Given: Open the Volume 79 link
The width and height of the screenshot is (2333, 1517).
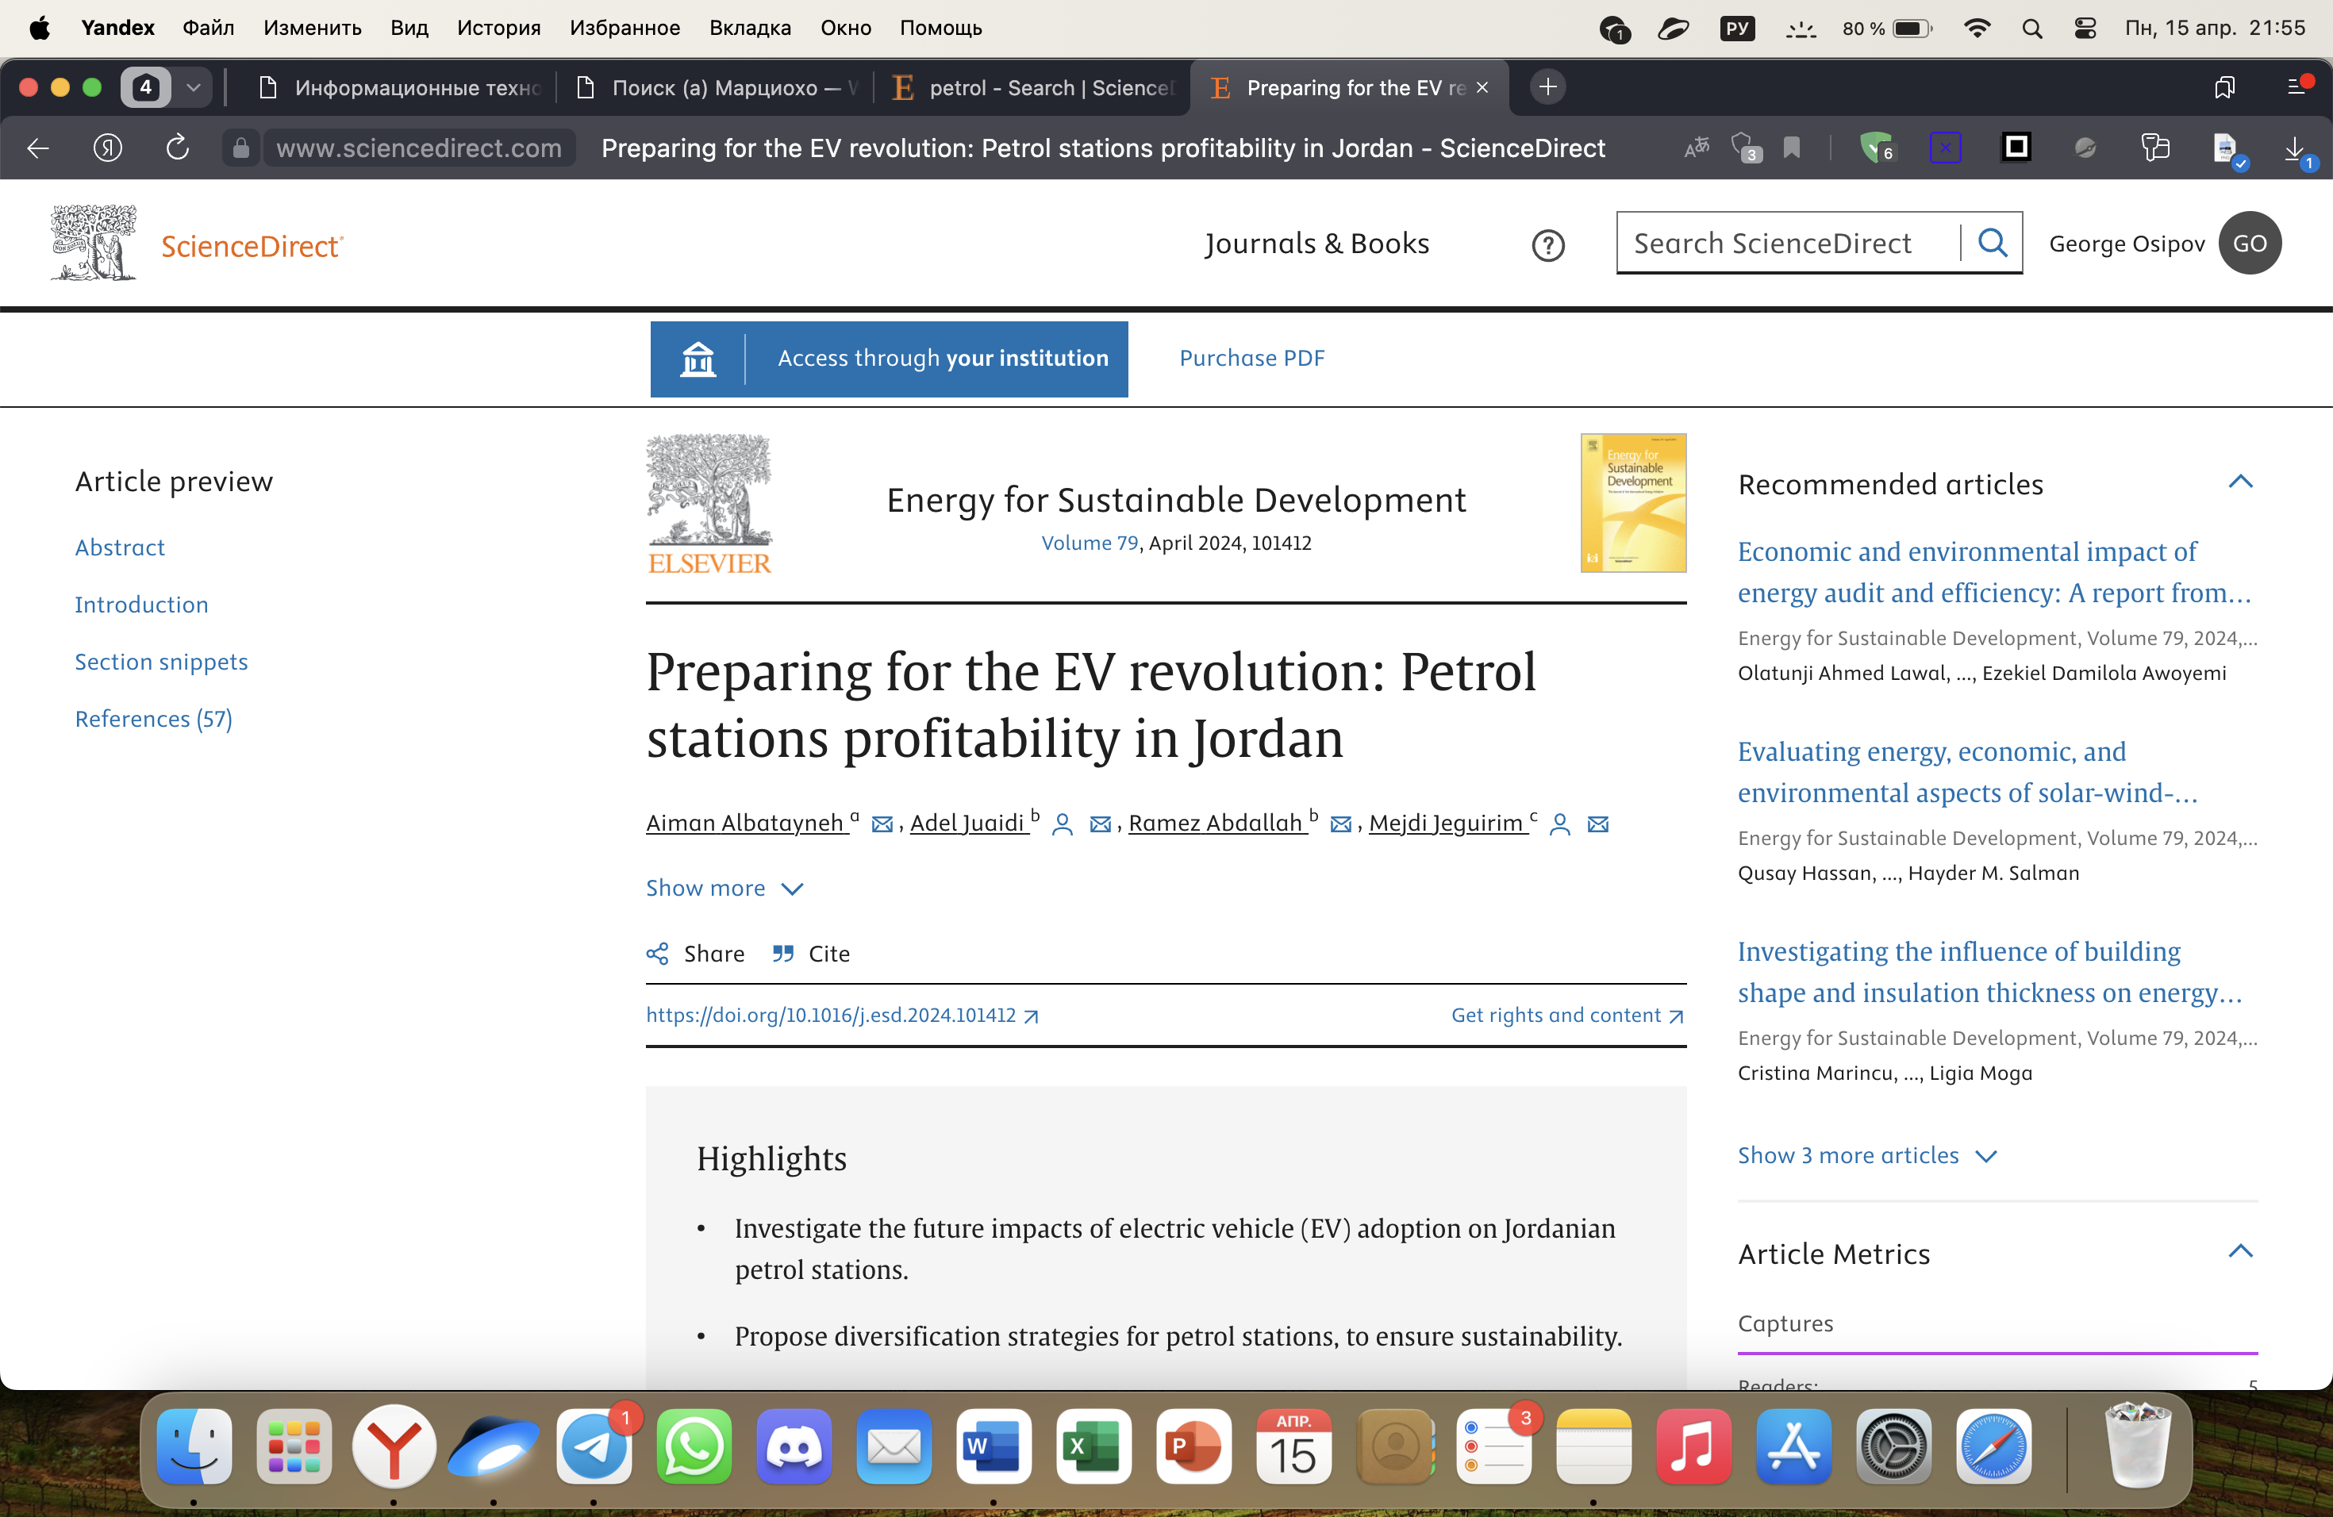Looking at the screenshot, I should coord(1089,543).
